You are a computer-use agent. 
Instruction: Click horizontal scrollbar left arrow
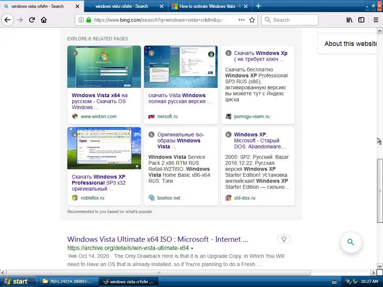pyautogui.click(x=3, y=272)
